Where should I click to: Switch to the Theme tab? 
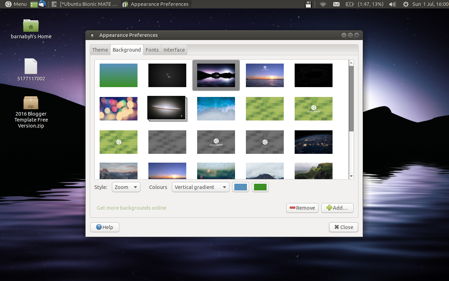point(100,50)
